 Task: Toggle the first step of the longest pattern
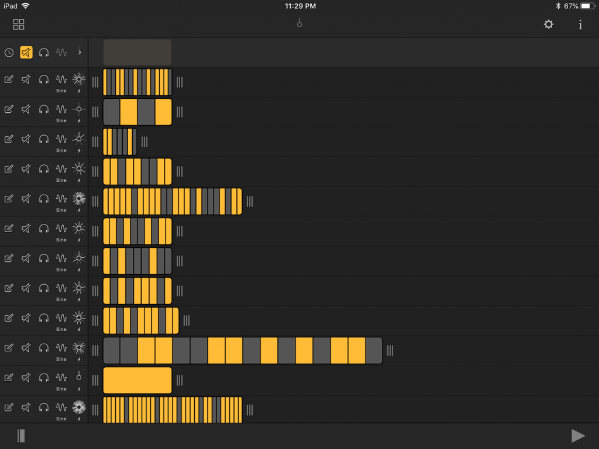click(112, 351)
